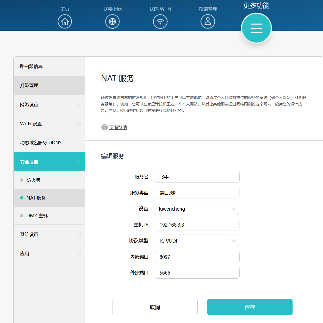This screenshot has height=323, width=323.
Task: Focus the 服务名 field containing 飞牛
Action: click(197, 177)
